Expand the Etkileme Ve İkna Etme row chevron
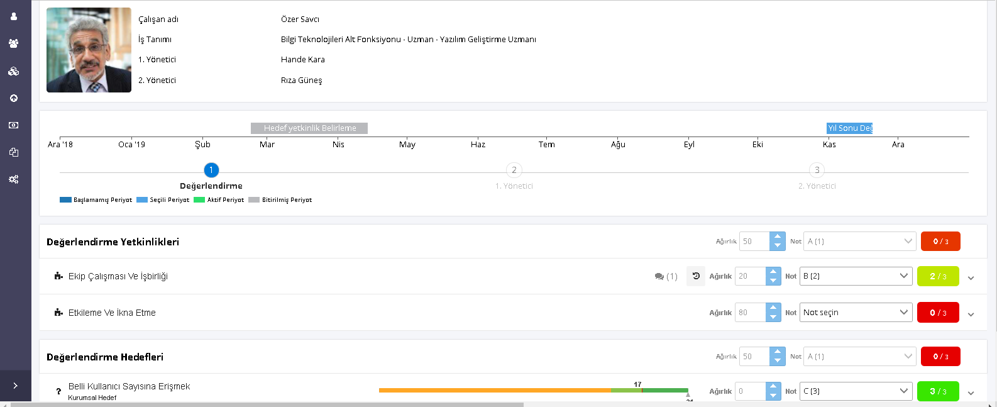Screen dimensions: 997x407 [971, 314]
